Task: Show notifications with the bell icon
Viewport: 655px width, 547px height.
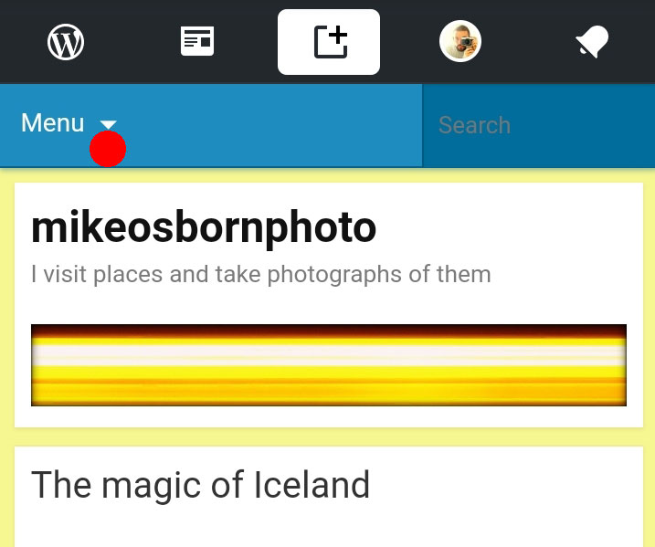Action: 591,42
